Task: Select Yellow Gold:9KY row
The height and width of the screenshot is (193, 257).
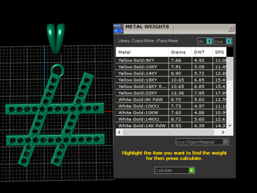Action: pos(171,60)
